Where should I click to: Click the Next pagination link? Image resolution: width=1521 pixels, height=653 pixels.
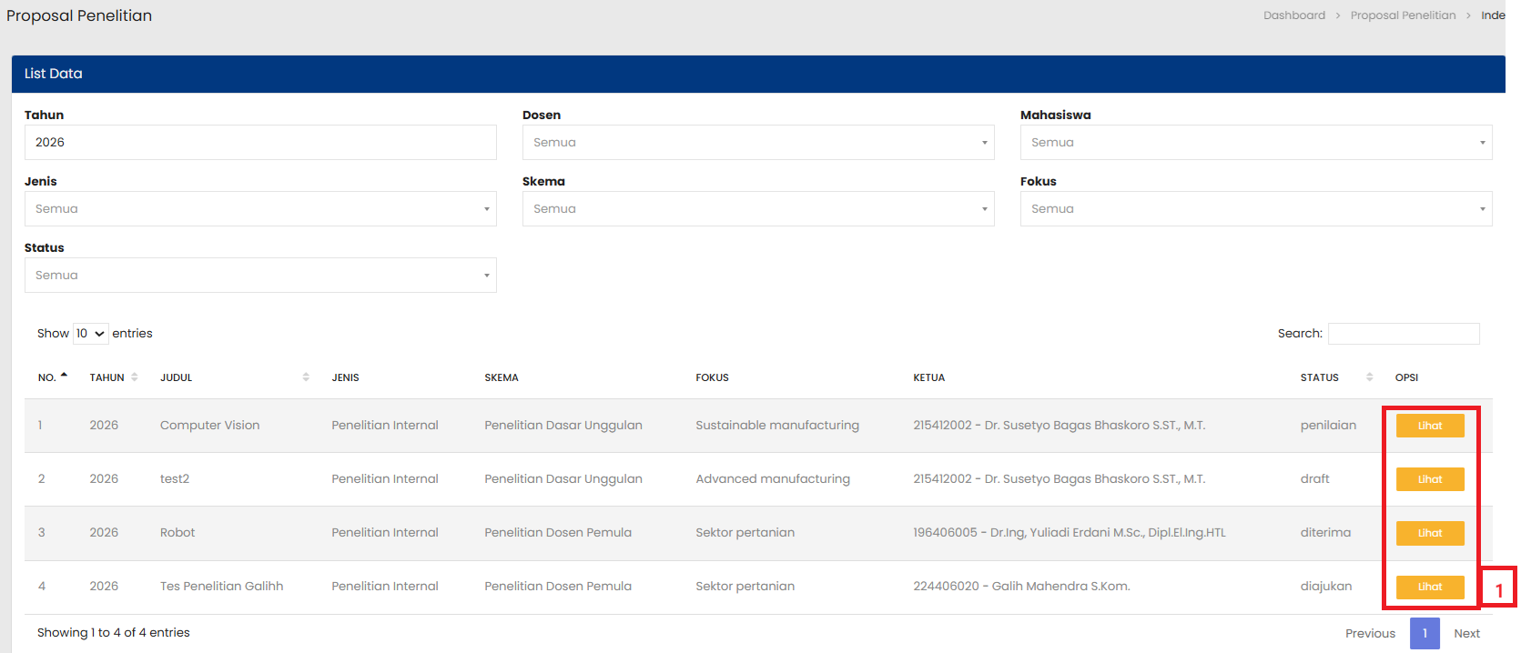click(x=1465, y=633)
